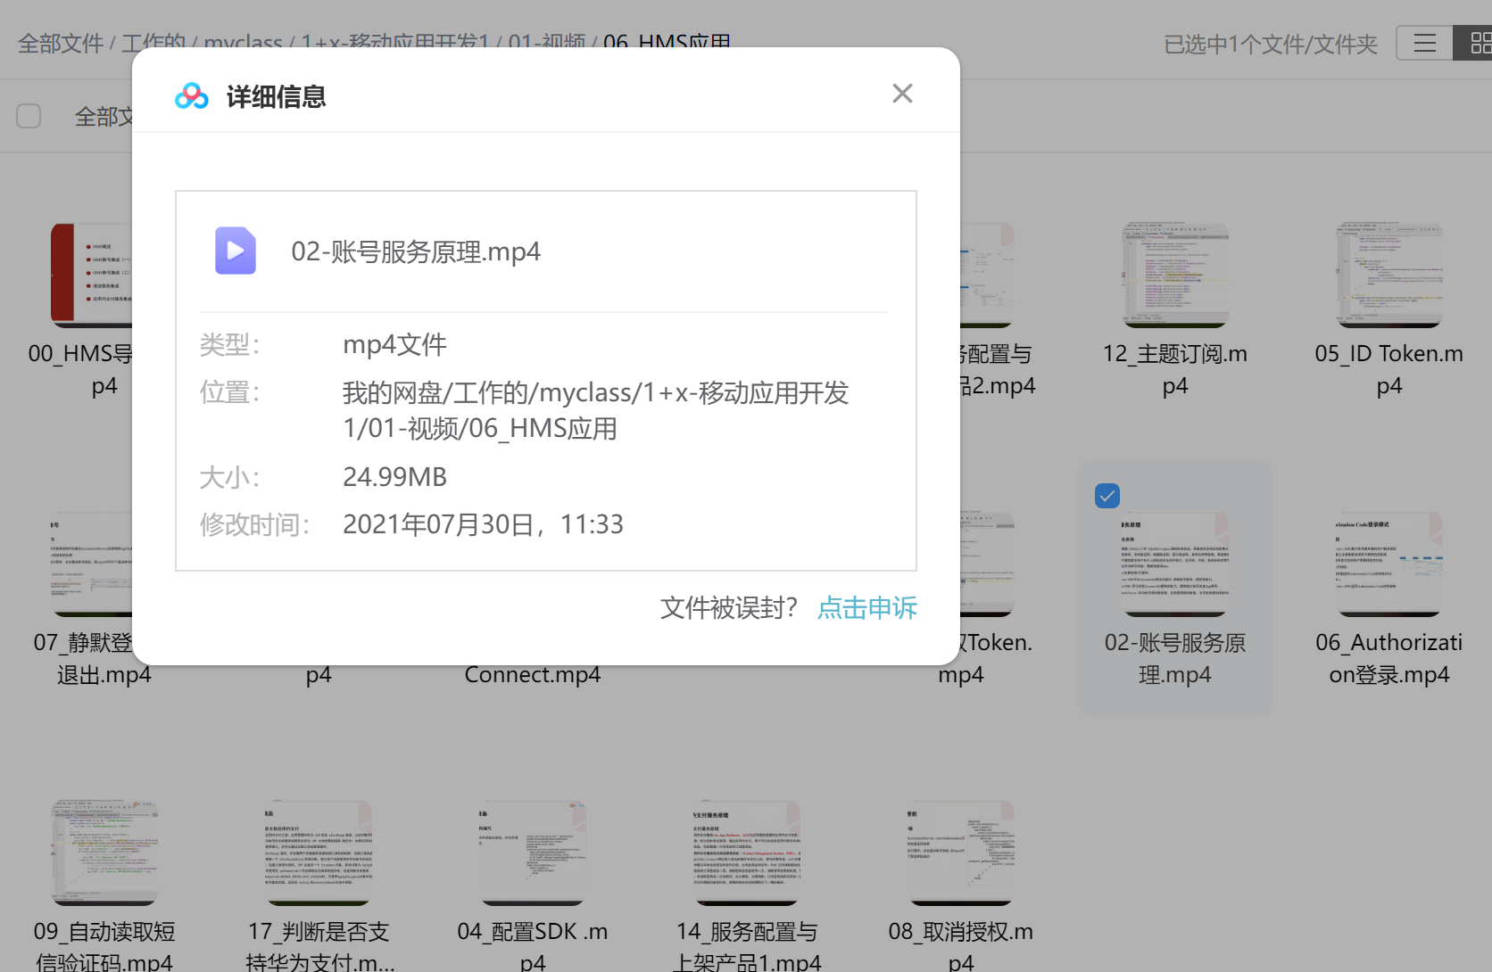Screen dimensions: 1492x972
Task: Click the 已选中1个文件/文件夹 status text
Action: pos(1271,45)
